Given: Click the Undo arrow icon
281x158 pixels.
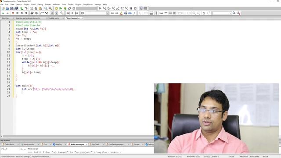Looking at the screenshot, I should click(22, 8).
